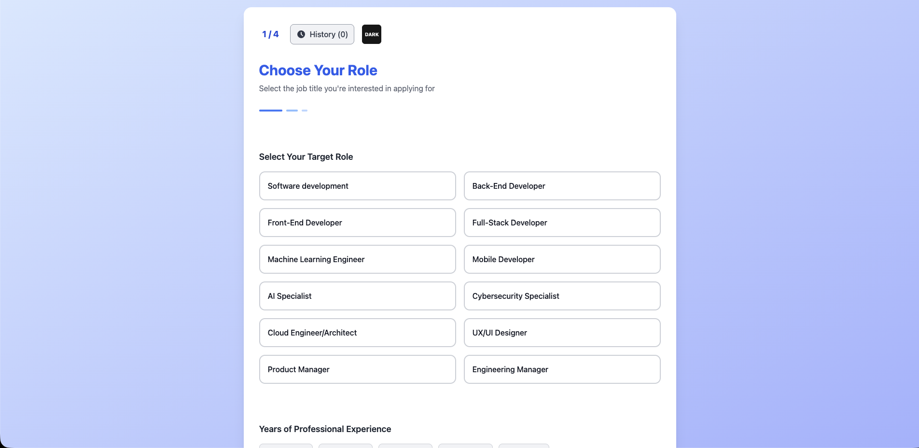Pick the Engineering Manager option
Screen dimensions: 919x448
pyautogui.click(x=561, y=369)
